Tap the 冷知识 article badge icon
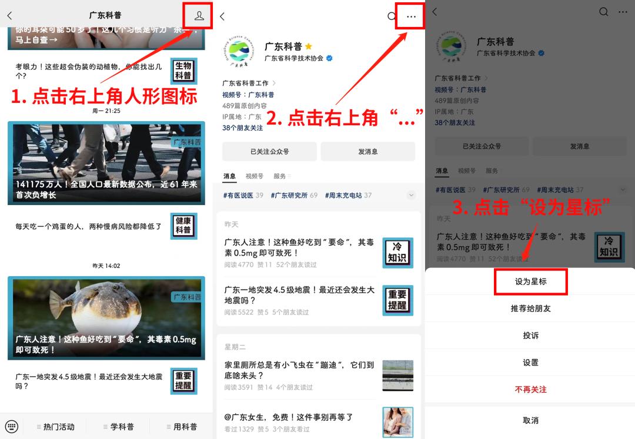 397,253
